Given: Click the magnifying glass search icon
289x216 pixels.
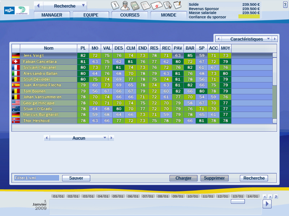Looking at the screenshot, I should tap(167, 5).
